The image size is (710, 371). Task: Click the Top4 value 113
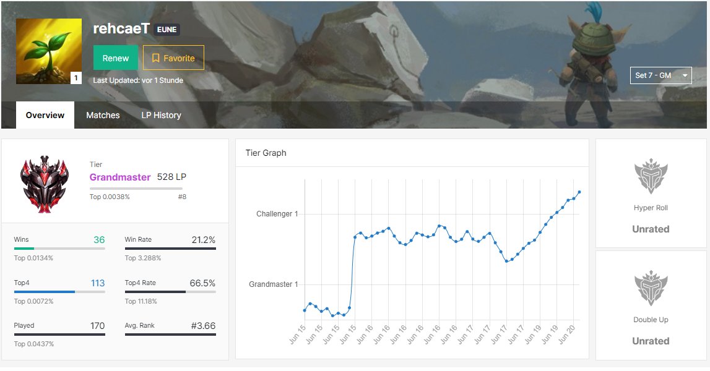[98, 283]
